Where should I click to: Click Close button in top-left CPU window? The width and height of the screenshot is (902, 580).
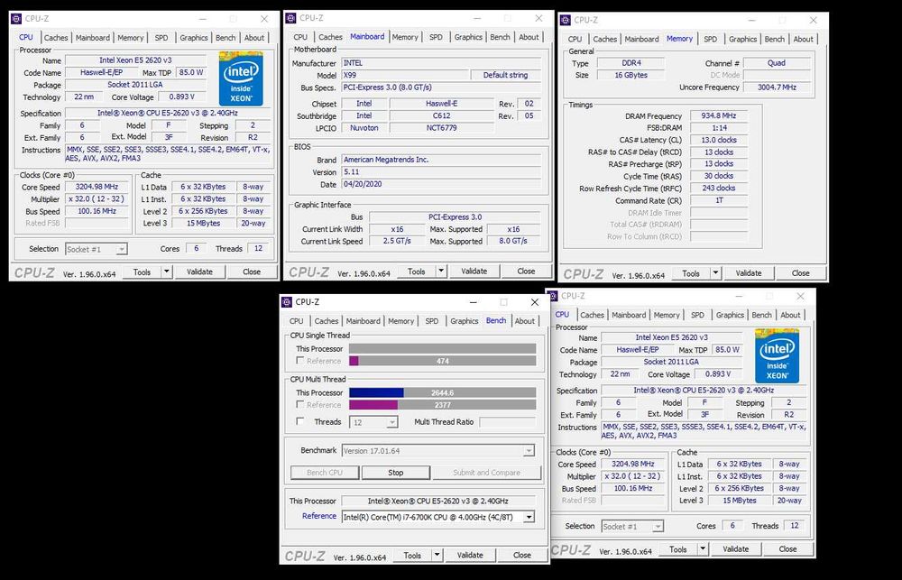(252, 272)
